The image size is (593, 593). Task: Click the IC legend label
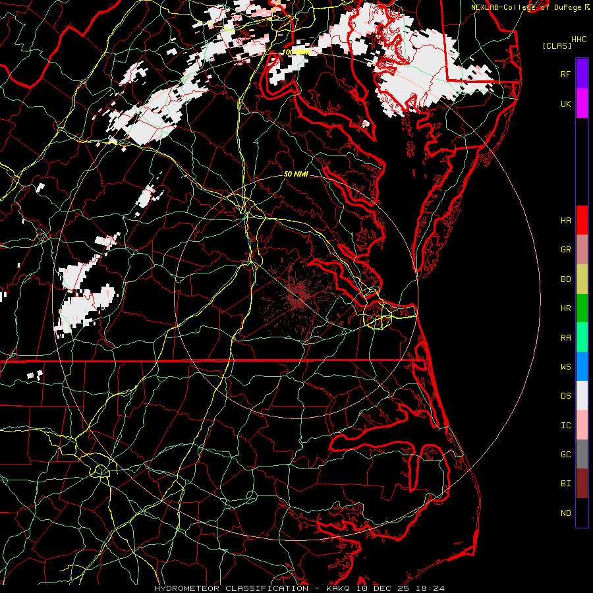565,425
